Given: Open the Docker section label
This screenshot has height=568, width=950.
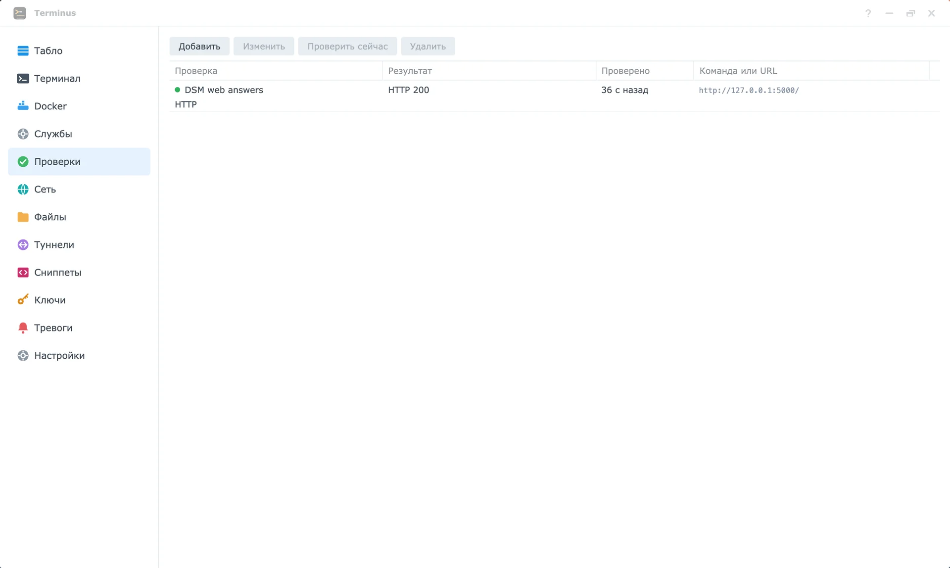Looking at the screenshot, I should (50, 106).
